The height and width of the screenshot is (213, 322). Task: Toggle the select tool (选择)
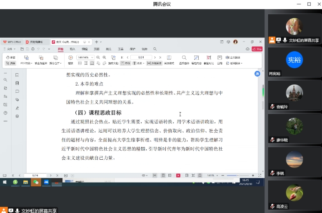(x=10, y=63)
